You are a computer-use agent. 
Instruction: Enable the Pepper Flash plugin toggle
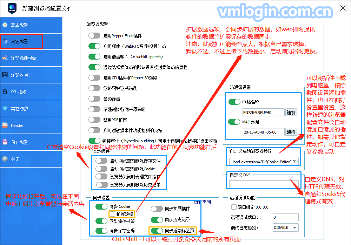[94, 35]
